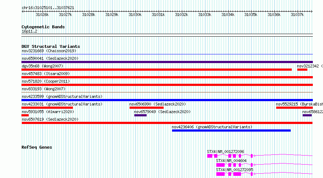Click the 31037k ruler tick label

tap(297, 15)
